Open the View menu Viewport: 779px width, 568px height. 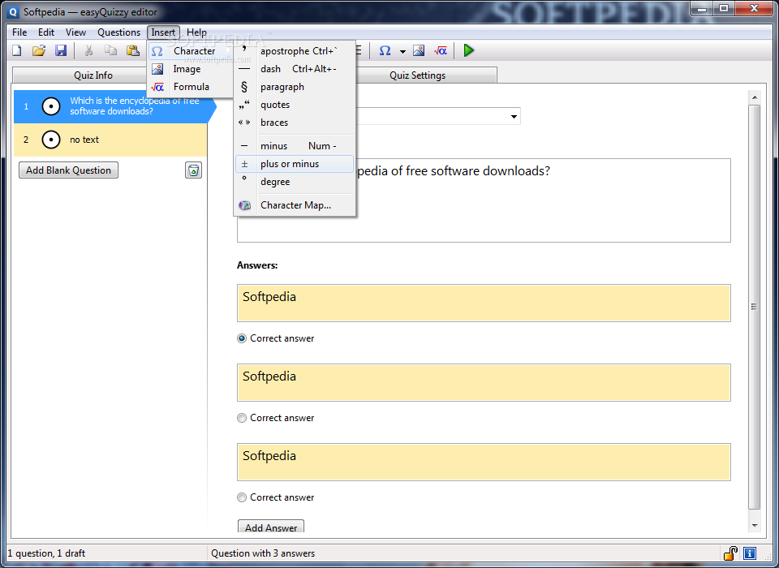[x=75, y=32]
